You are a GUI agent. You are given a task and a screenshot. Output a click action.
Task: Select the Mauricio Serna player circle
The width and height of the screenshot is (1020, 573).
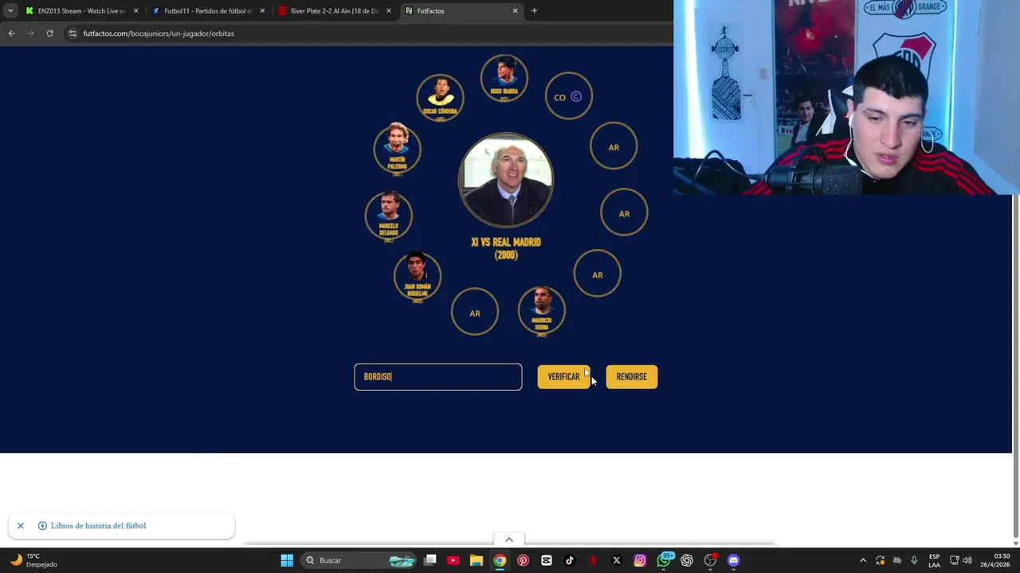click(542, 310)
